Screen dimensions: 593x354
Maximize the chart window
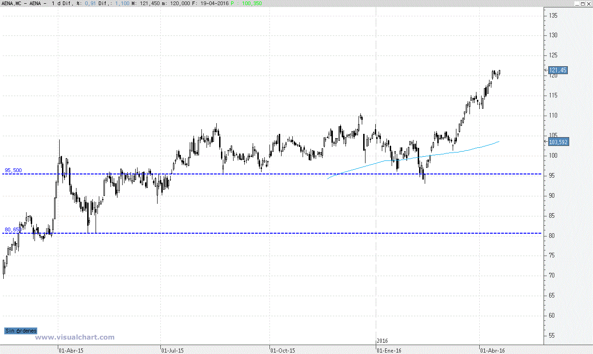tap(582, 3)
